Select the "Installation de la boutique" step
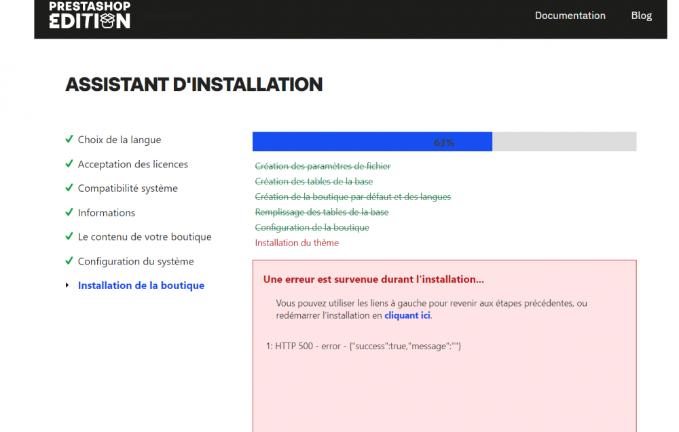Screen dimensions: 679x432 [141, 285]
